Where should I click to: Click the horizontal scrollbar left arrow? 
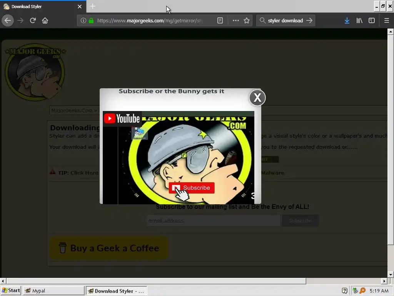point(3,281)
